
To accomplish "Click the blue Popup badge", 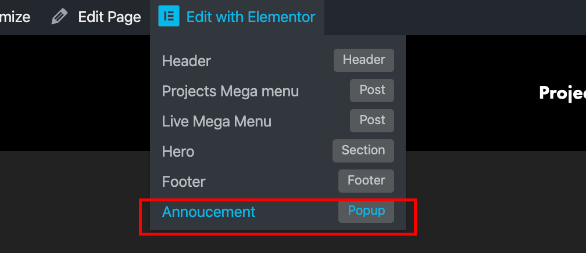I will pyautogui.click(x=366, y=211).
